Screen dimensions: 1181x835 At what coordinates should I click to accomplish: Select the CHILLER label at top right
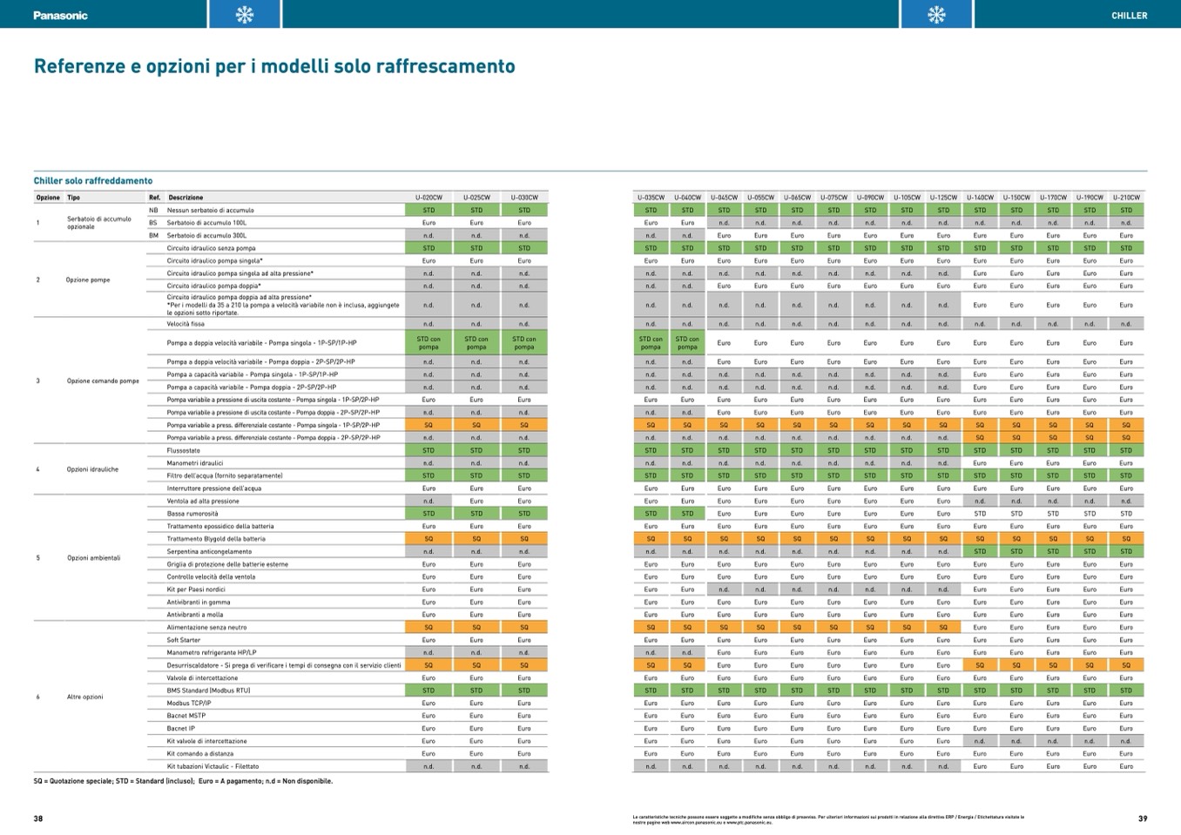(1129, 16)
